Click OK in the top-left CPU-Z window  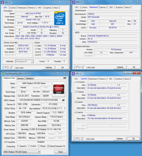click(x=62, y=67)
